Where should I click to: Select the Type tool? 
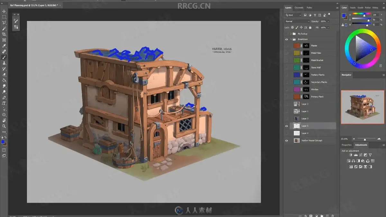(x=4, y=103)
